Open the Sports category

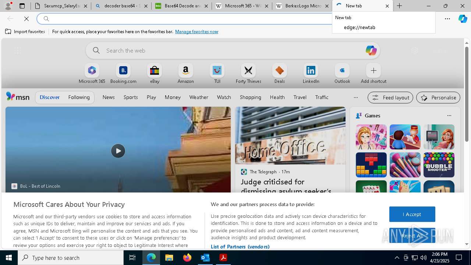131,97
